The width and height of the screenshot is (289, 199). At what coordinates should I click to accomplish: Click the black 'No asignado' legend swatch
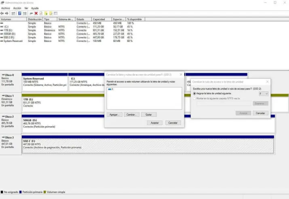[x=2, y=192]
